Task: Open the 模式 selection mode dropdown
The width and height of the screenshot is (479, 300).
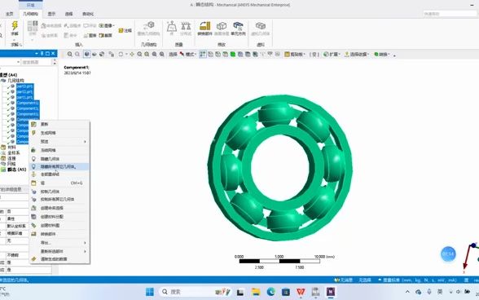Action: (187, 54)
